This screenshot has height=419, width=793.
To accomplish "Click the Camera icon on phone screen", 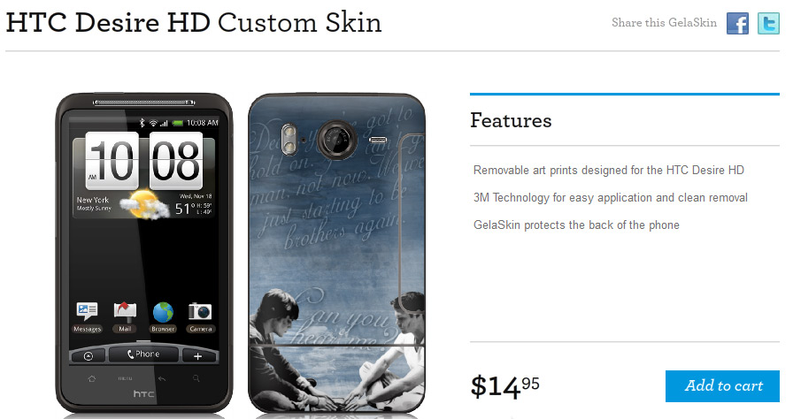I will (x=200, y=317).
